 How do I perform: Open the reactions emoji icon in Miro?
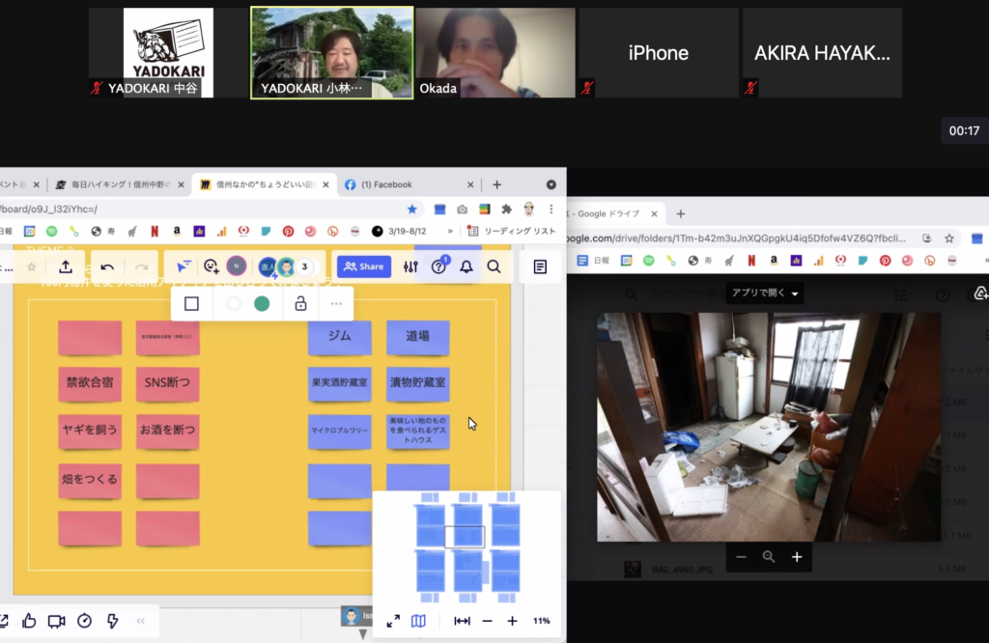[x=211, y=266]
